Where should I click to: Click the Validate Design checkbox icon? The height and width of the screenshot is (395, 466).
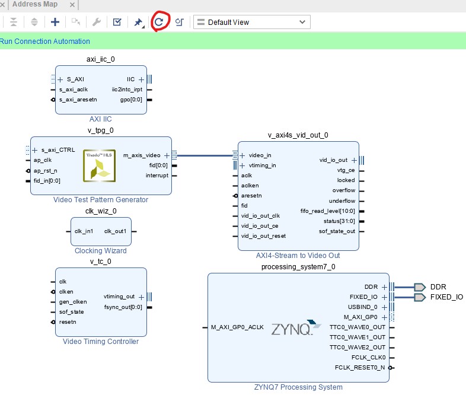tap(117, 22)
